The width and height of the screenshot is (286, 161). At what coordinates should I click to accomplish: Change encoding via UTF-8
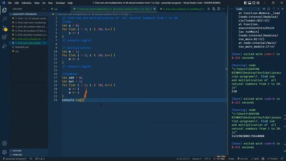207,159
